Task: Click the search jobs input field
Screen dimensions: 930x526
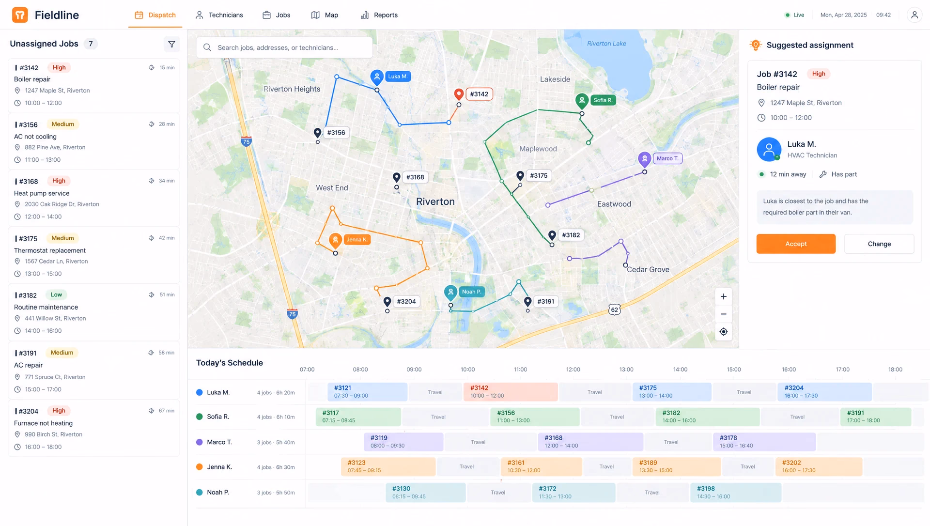Action: pyautogui.click(x=284, y=47)
